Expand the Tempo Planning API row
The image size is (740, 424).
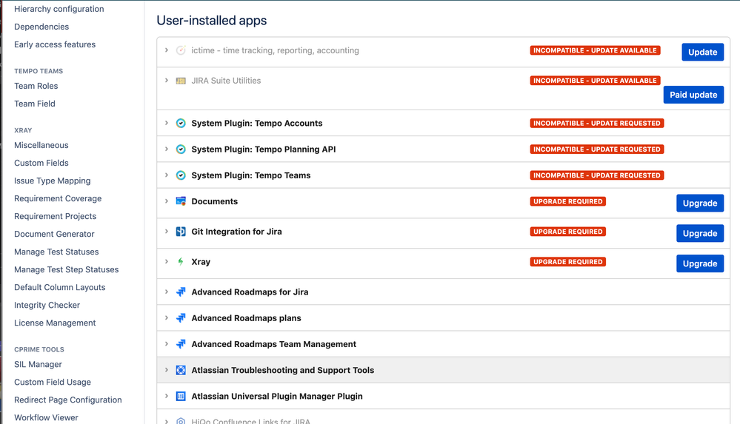pos(167,149)
